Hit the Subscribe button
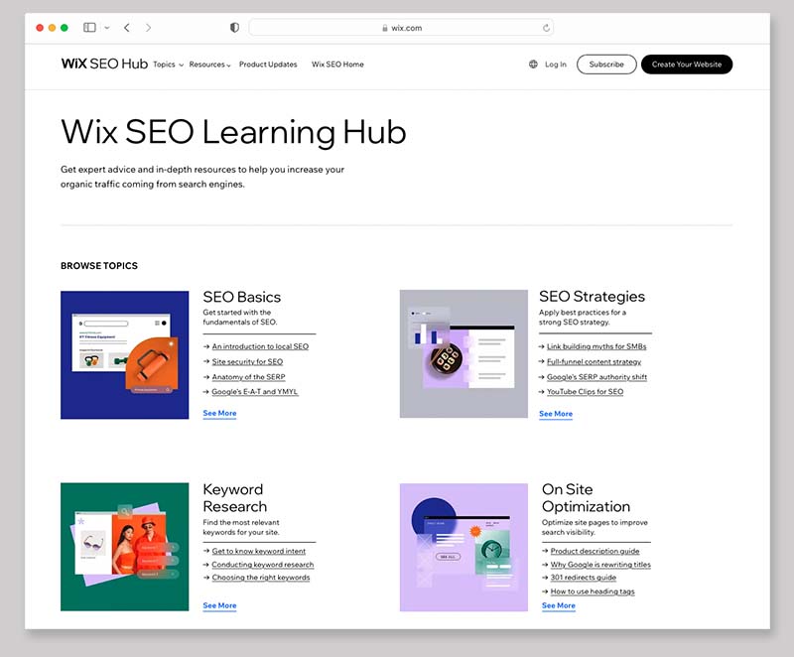This screenshot has width=794, height=657. 606,65
